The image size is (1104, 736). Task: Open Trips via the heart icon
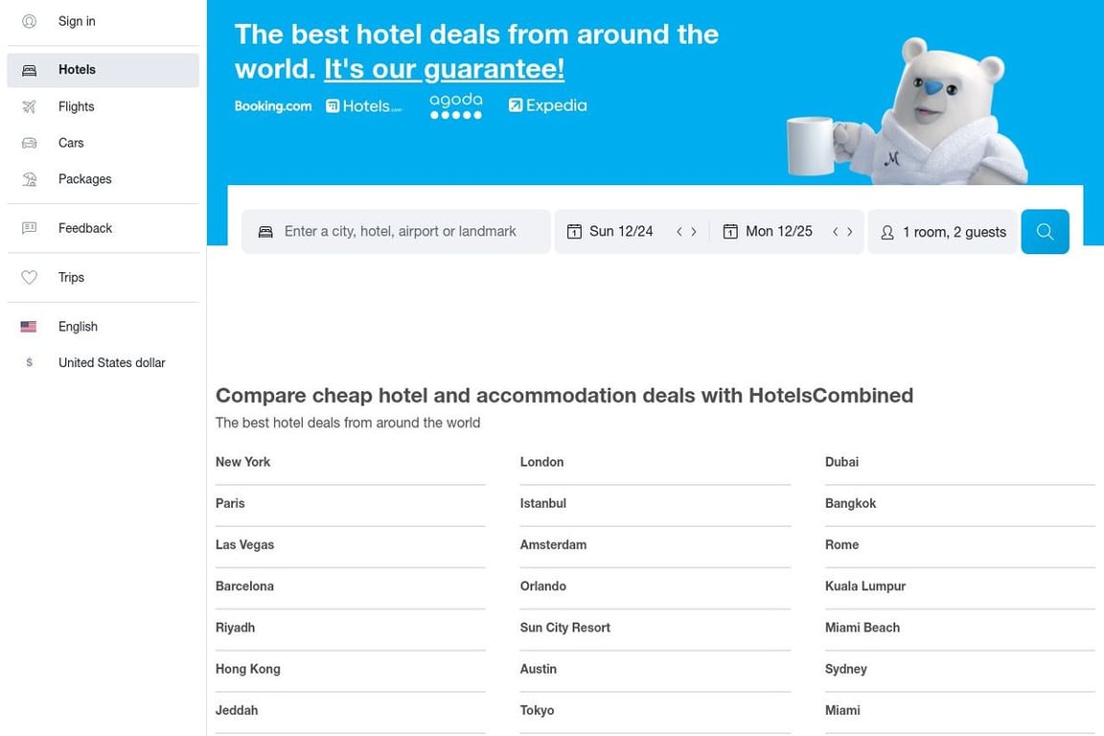tap(29, 278)
